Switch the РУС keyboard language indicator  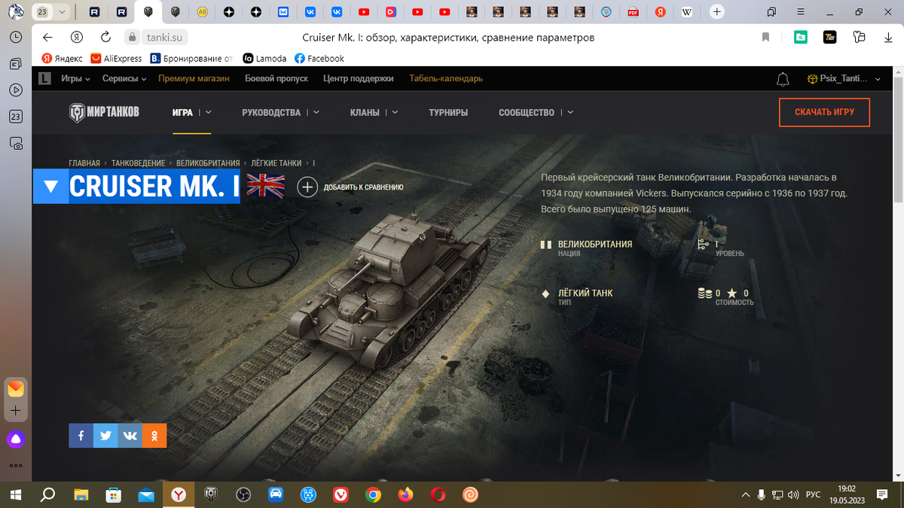click(814, 494)
